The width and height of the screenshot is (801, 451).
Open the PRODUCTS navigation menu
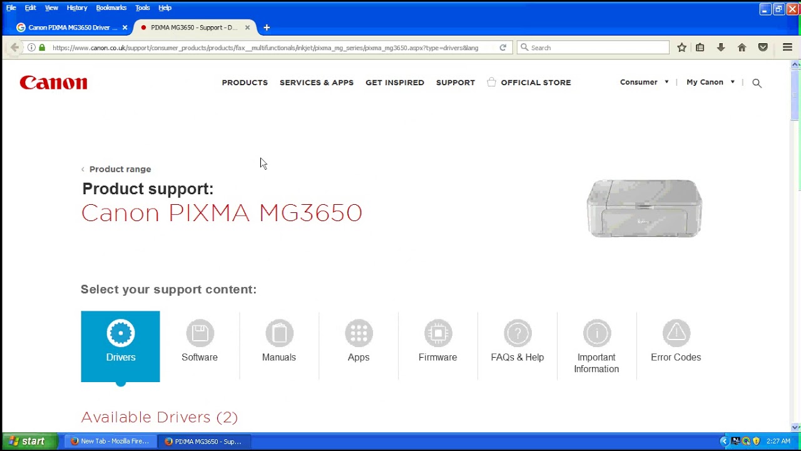click(245, 83)
